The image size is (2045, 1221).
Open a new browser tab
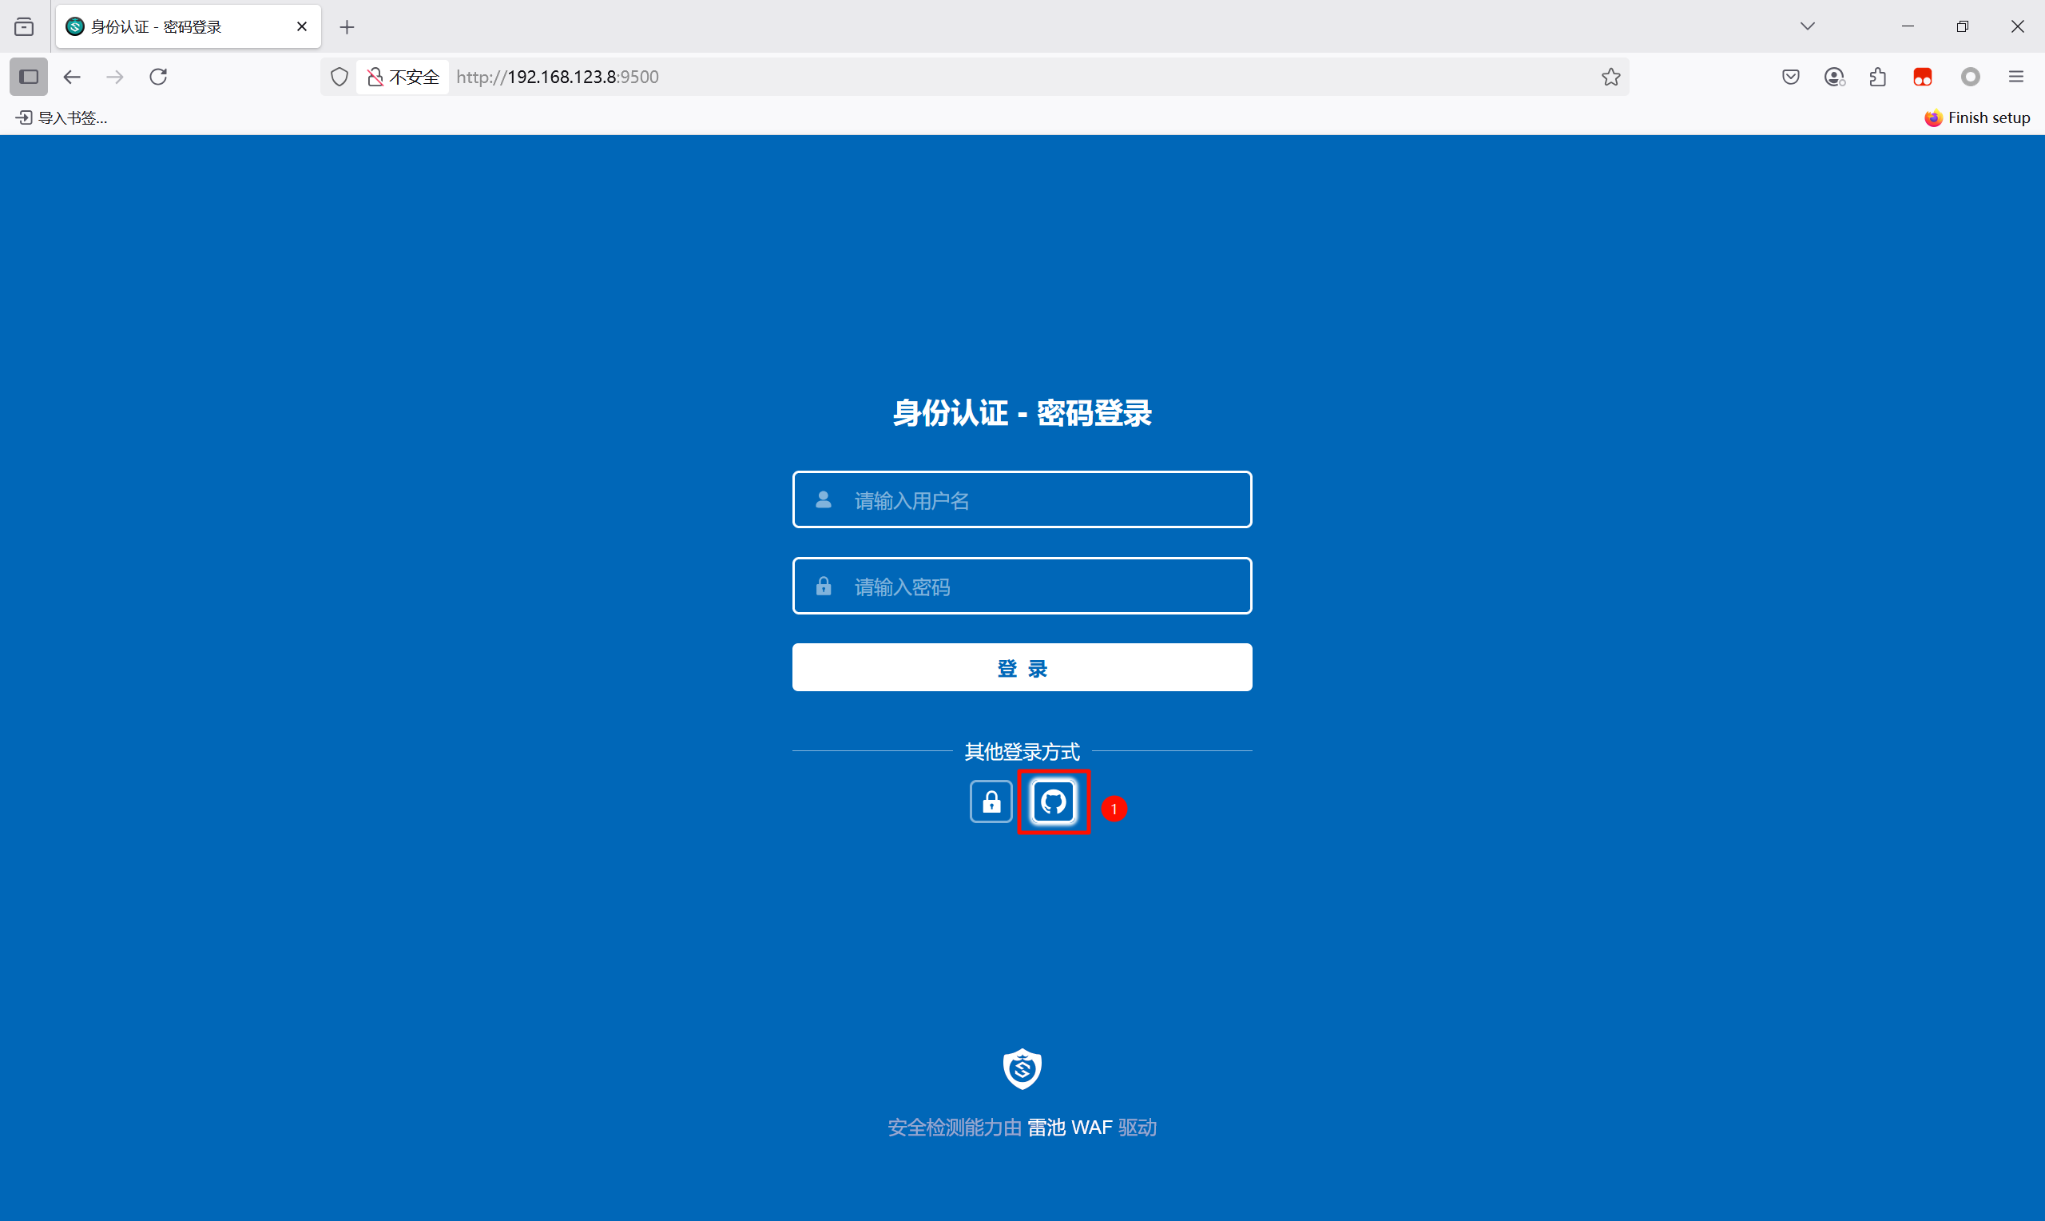(347, 27)
